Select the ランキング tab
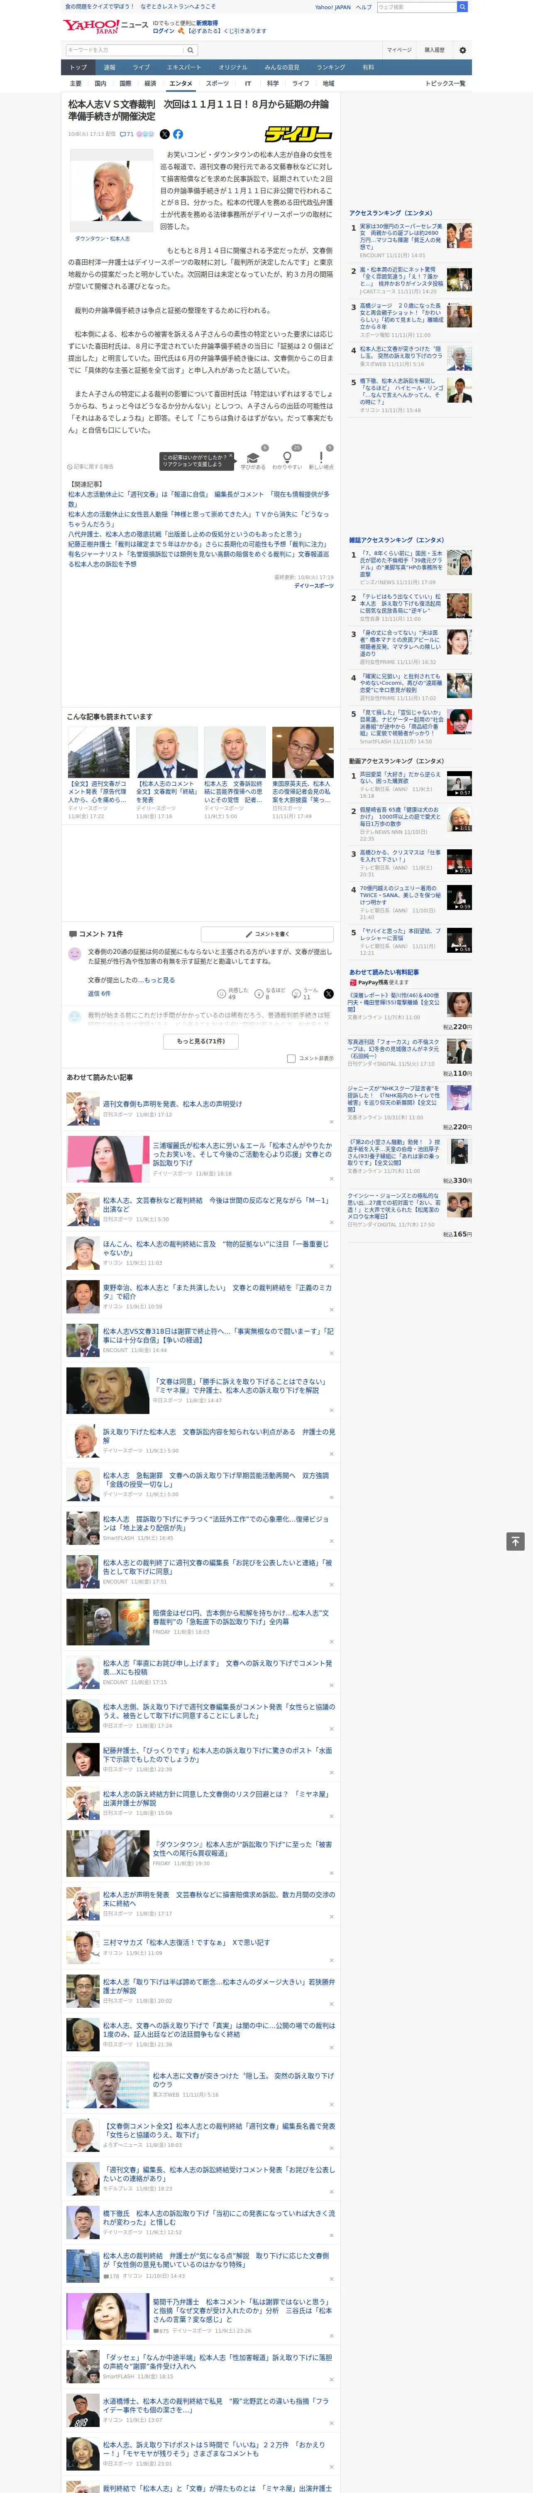Screen dimensions: 533x2493 (331, 68)
